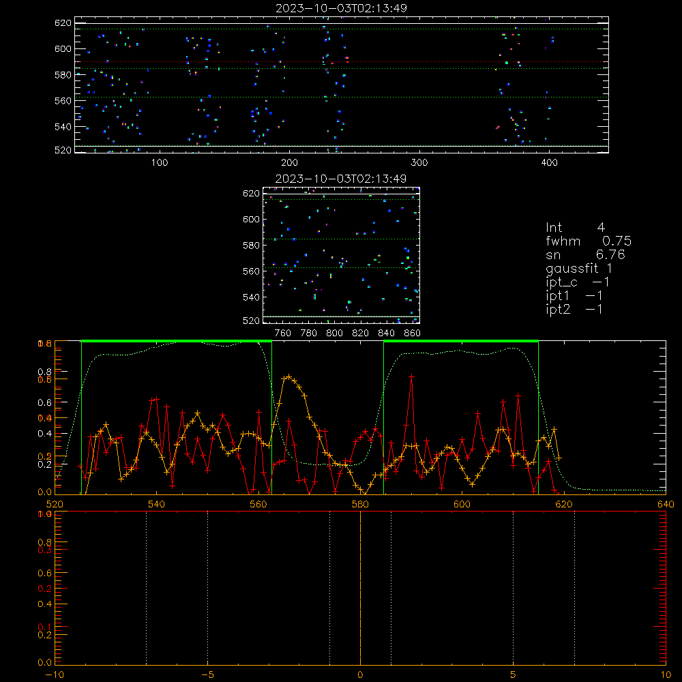Click the white dotted vertical line at -5
Screen dimensions: 682x682
click(x=207, y=588)
